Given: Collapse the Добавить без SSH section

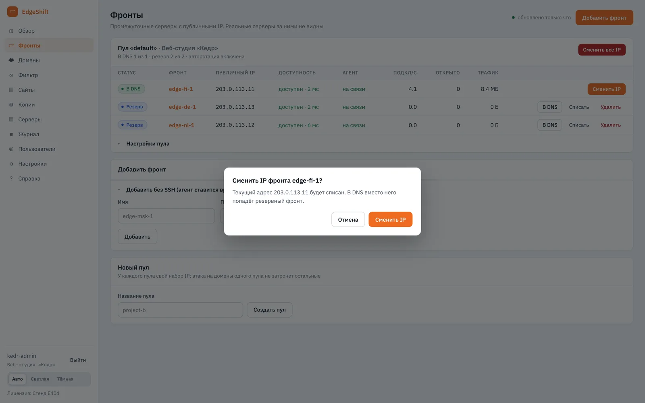Looking at the screenshot, I should (x=171, y=190).
